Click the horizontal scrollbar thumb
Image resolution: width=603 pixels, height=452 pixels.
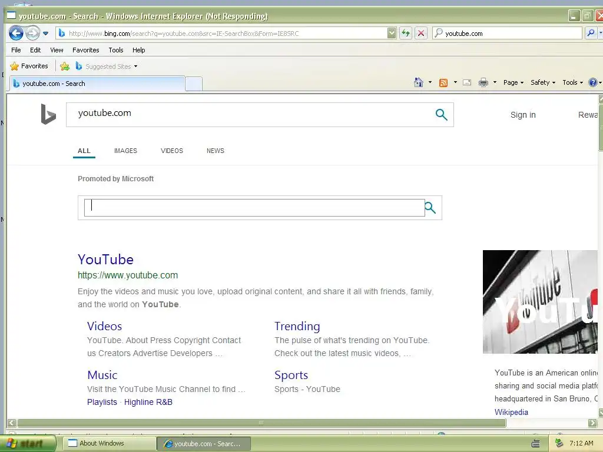(x=261, y=423)
